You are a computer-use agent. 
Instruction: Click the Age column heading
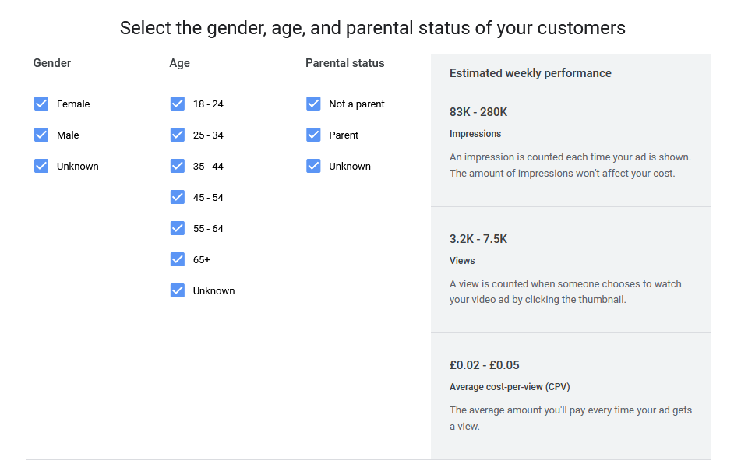pyautogui.click(x=179, y=63)
